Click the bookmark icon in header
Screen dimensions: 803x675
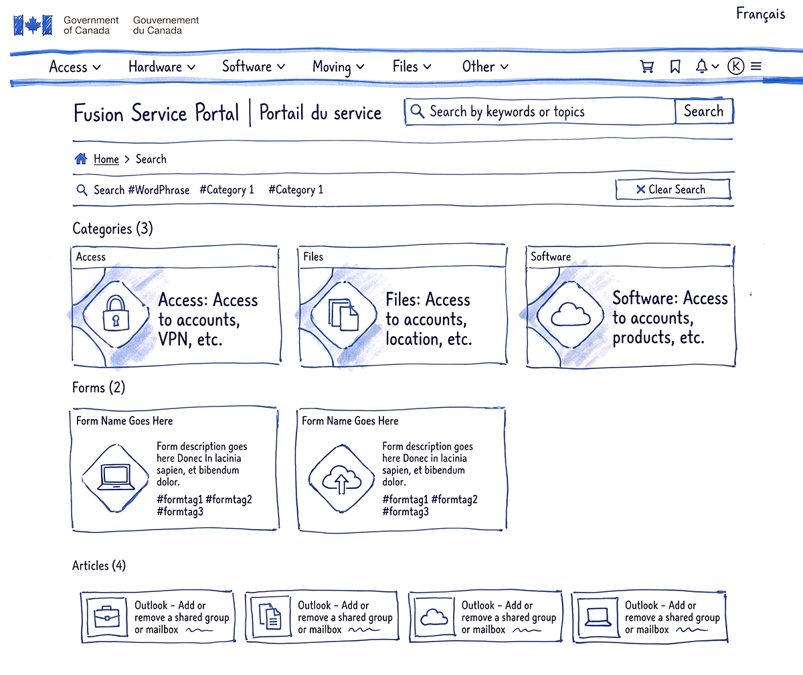coord(675,66)
